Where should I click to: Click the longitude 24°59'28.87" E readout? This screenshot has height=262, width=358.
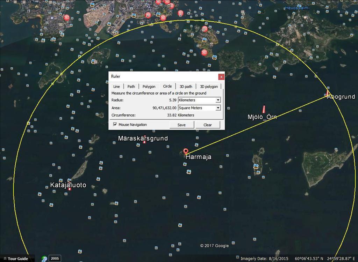341,259
